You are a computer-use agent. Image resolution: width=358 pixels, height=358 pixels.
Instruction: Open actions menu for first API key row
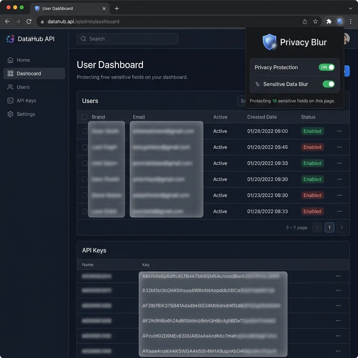coord(338,276)
